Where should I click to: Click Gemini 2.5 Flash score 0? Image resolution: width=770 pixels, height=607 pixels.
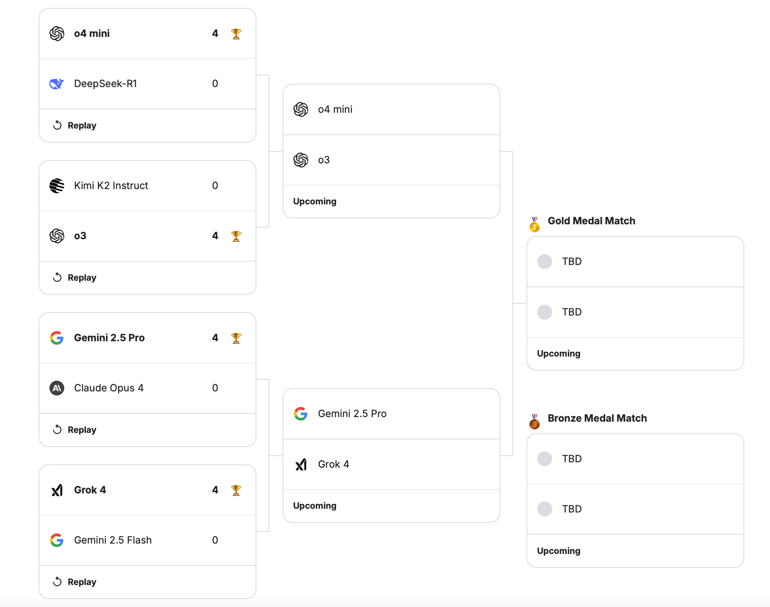215,540
